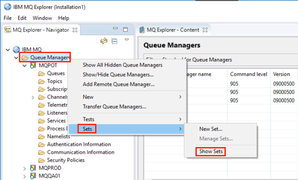This screenshot has width=298, height=180.
Task: Expand the MQQA01 queue manager node
Action: pos(25,176)
